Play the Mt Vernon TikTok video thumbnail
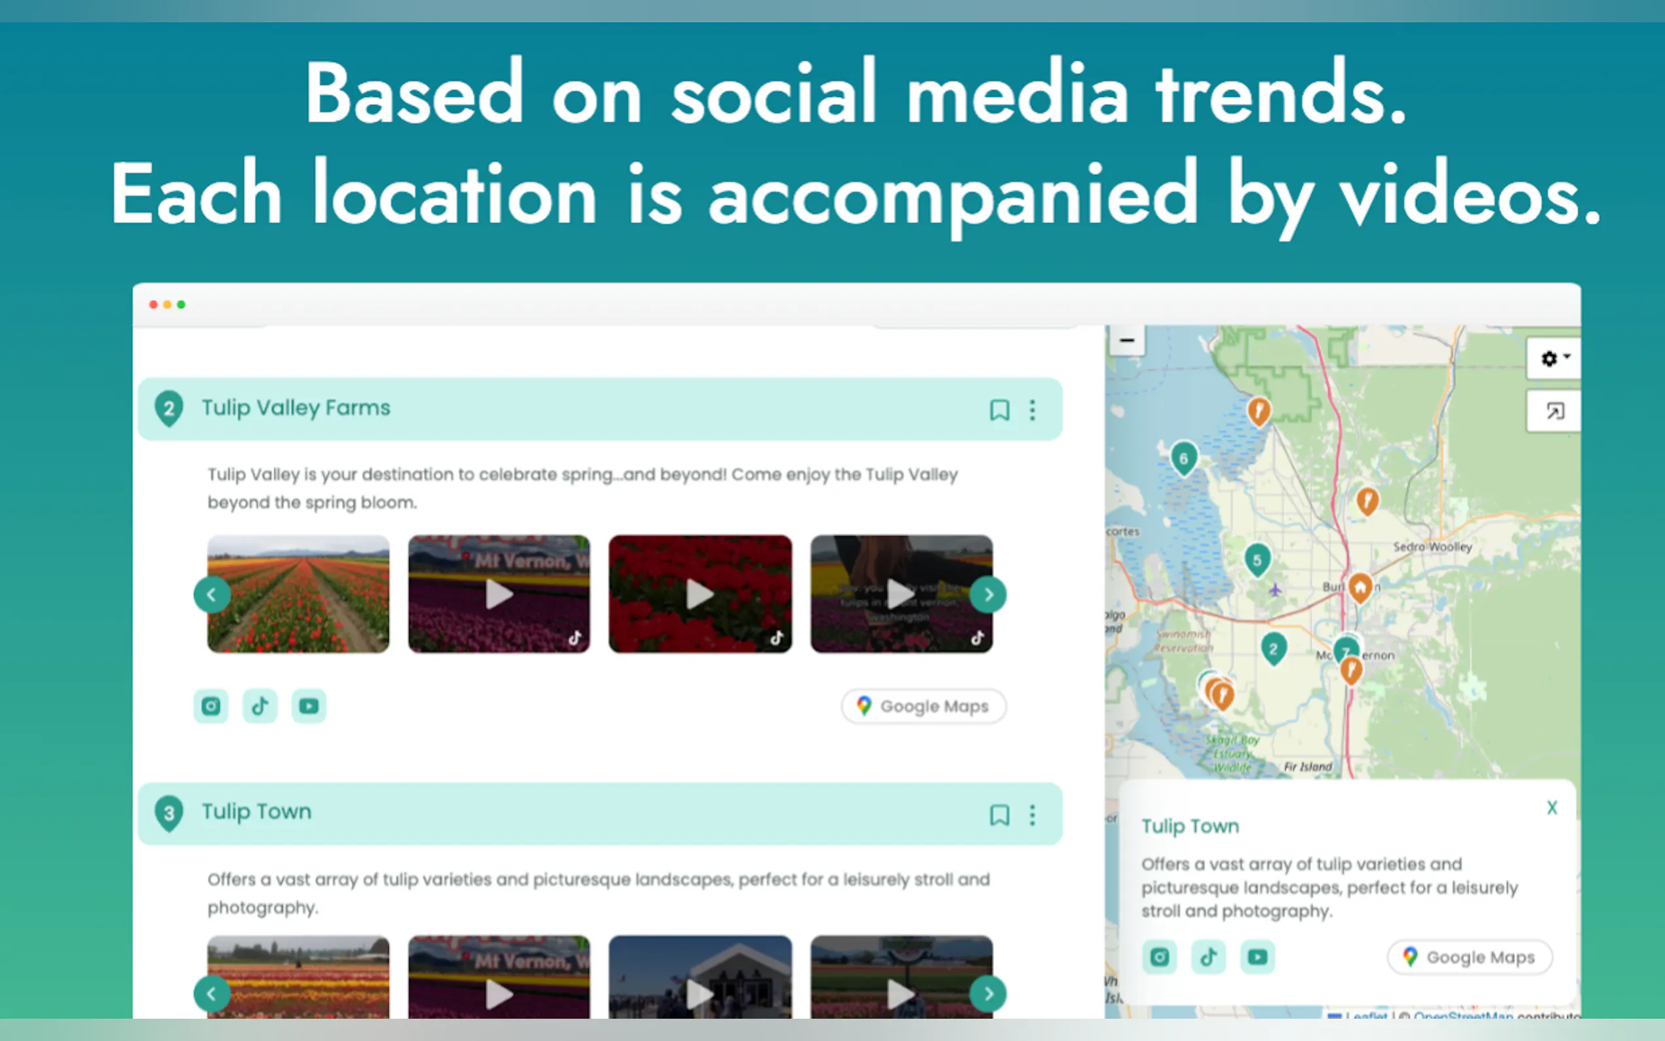 (x=499, y=594)
